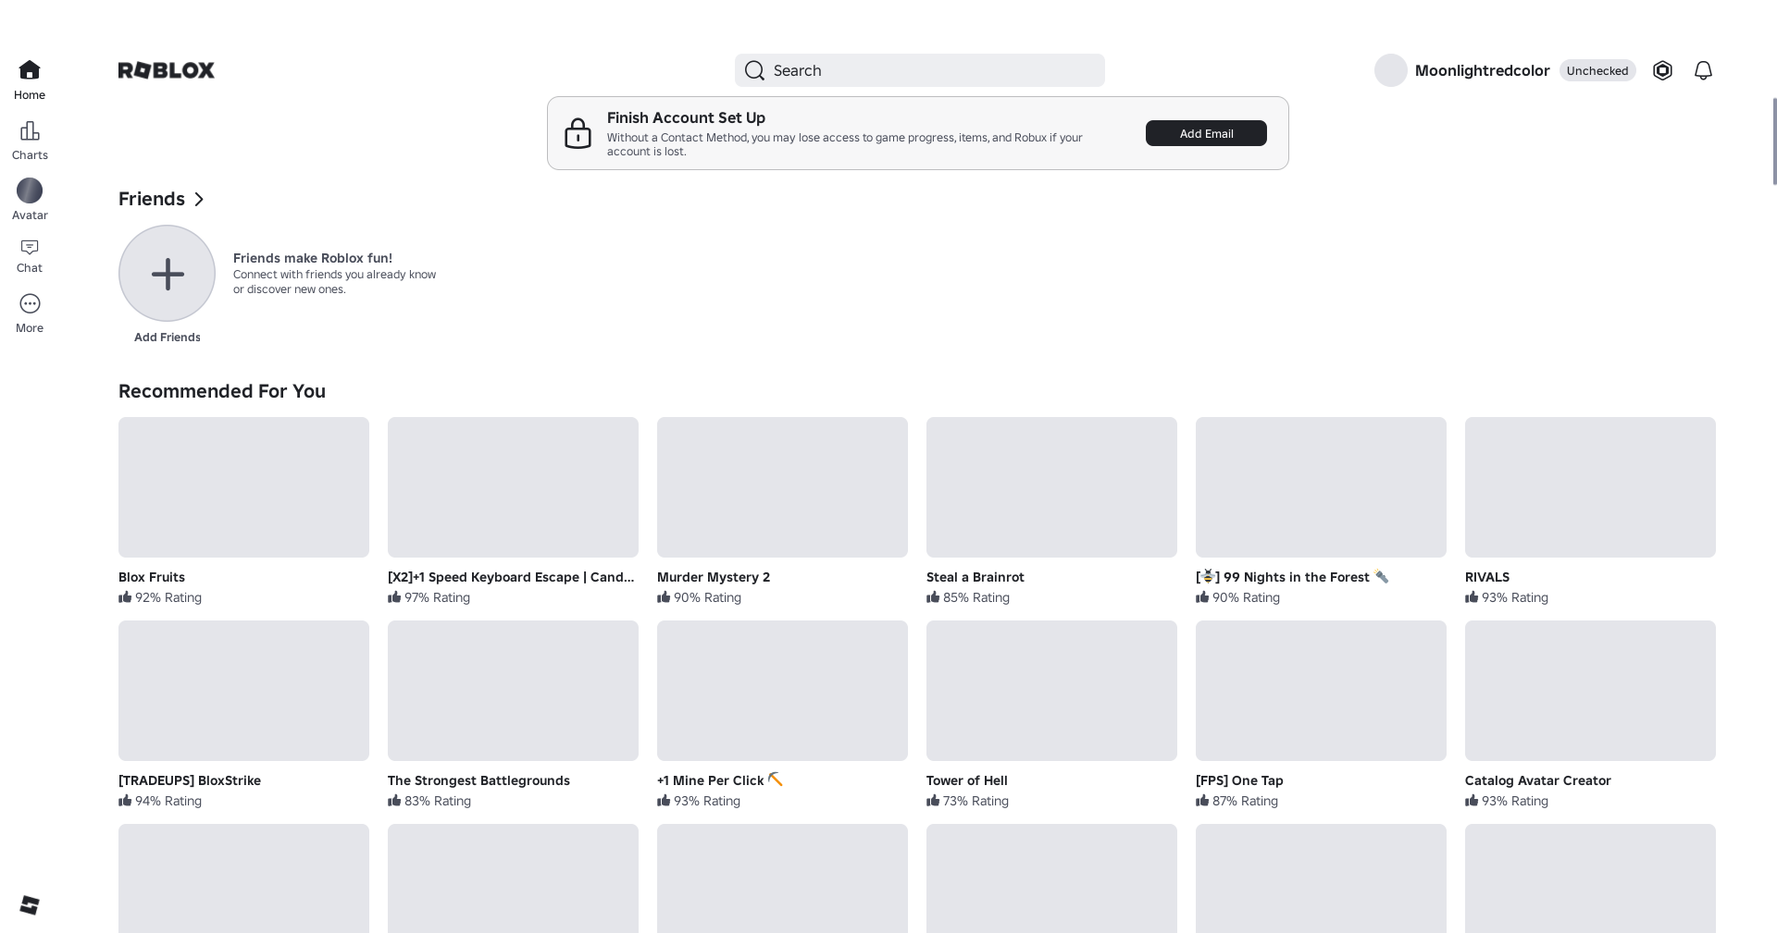
Task: Click the profile avatar next to Moonlightredcolor
Action: pyautogui.click(x=1390, y=70)
